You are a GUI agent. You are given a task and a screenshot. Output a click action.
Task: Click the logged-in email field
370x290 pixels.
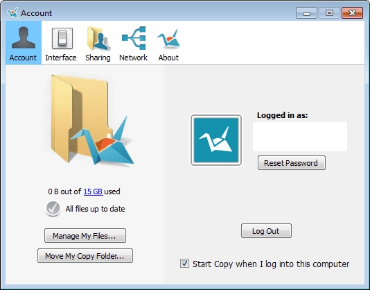pos(300,137)
